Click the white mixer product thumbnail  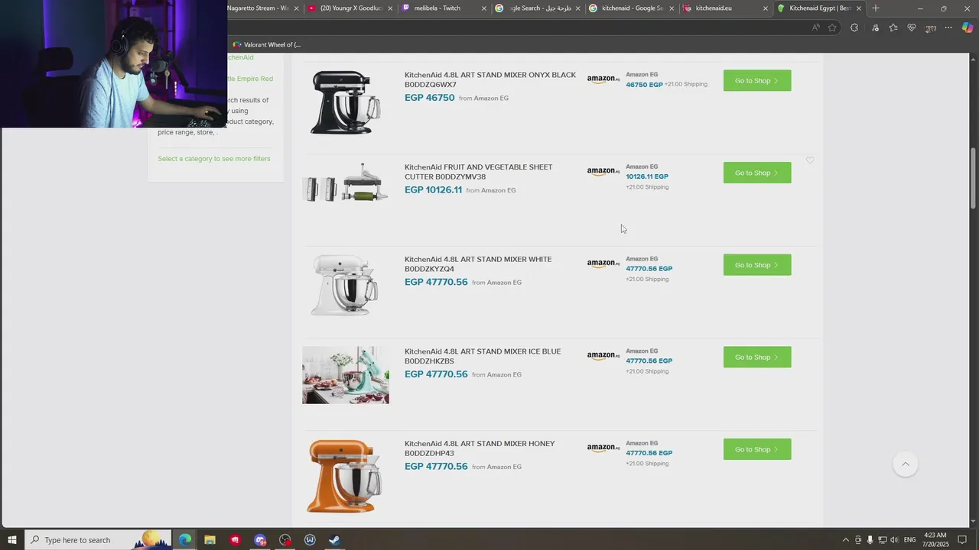[x=346, y=285]
